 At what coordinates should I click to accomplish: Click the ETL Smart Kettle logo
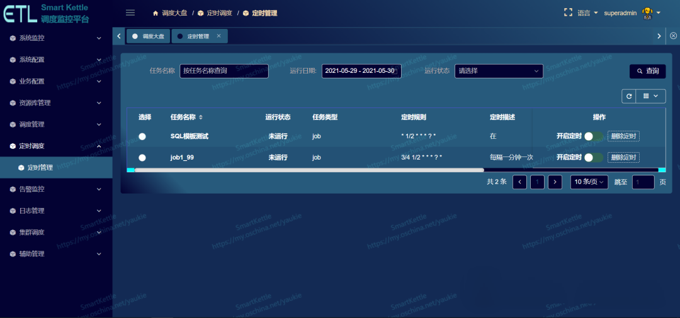[x=47, y=13]
